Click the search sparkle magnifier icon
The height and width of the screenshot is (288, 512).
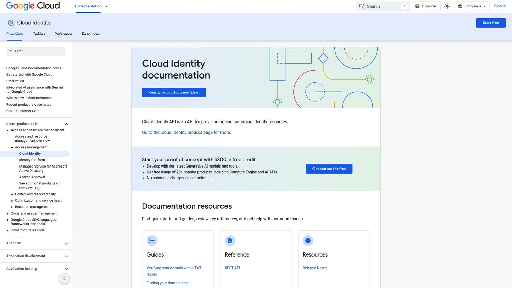pos(362,6)
